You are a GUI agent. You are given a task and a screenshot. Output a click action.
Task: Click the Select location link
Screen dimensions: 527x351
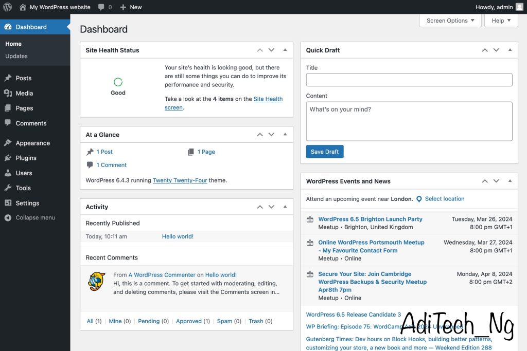tap(445, 199)
